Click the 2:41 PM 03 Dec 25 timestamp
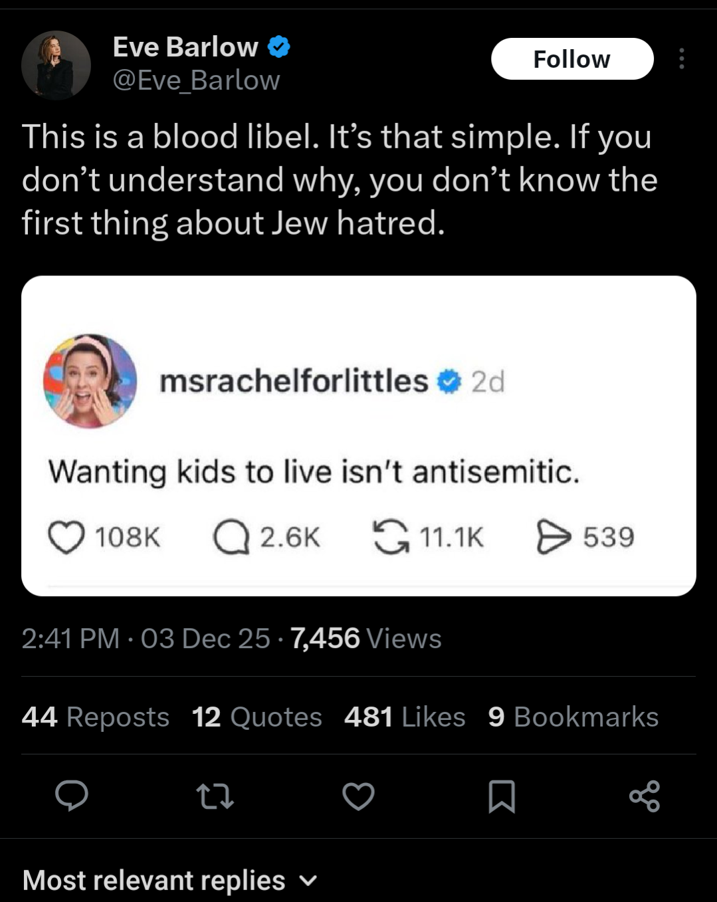The height and width of the screenshot is (902, 717). [146, 639]
